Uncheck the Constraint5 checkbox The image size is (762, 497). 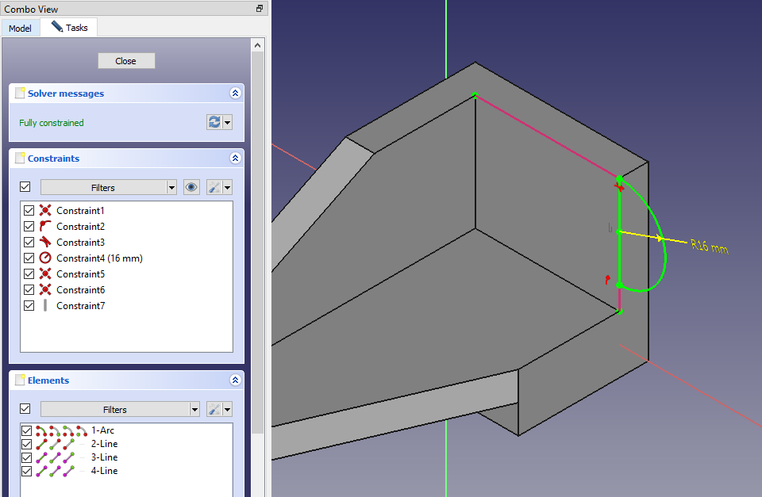click(x=29, y=274)
